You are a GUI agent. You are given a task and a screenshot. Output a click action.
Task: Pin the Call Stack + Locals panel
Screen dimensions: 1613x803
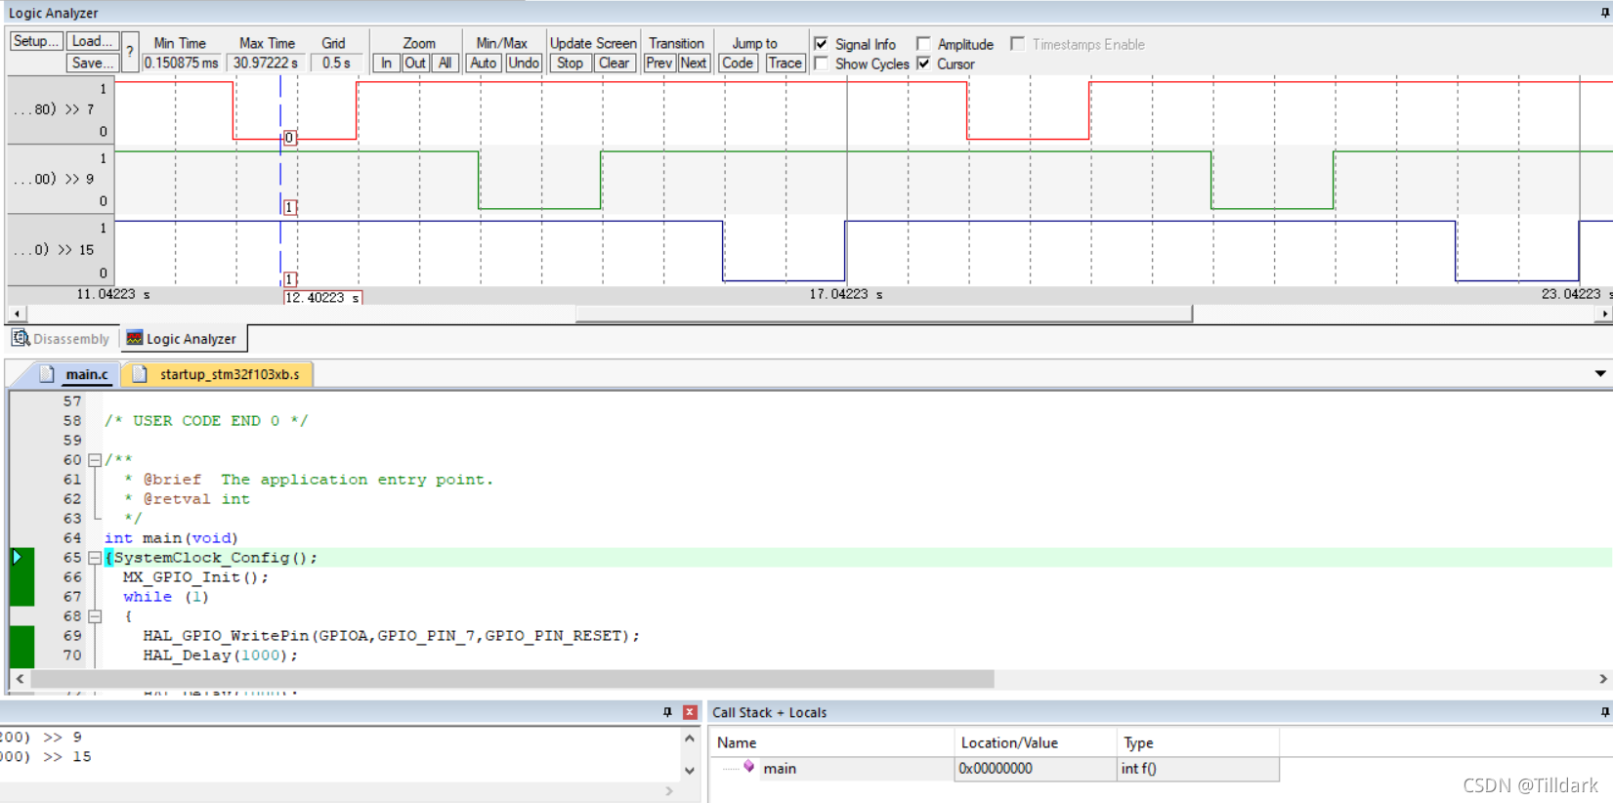[1604, 712]
